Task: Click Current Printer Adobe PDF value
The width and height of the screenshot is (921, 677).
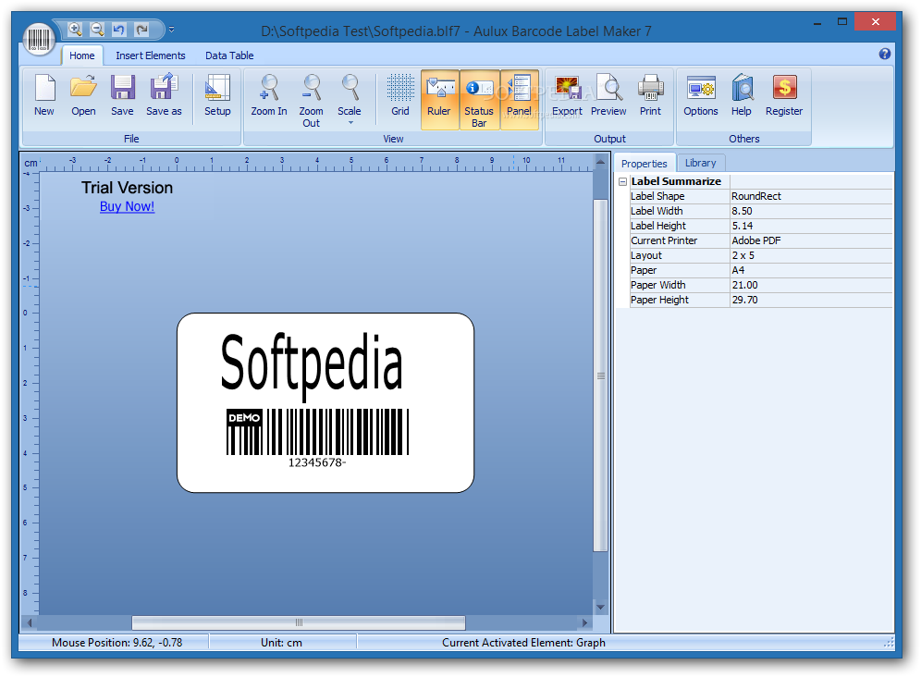Action: pyautogui.click(x=811, y=240)
